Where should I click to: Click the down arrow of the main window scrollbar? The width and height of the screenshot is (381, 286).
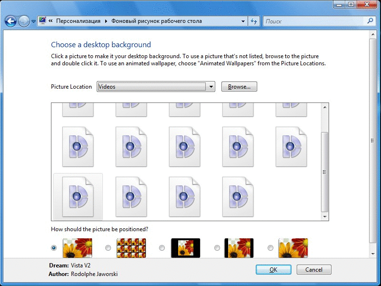point(373,254)
